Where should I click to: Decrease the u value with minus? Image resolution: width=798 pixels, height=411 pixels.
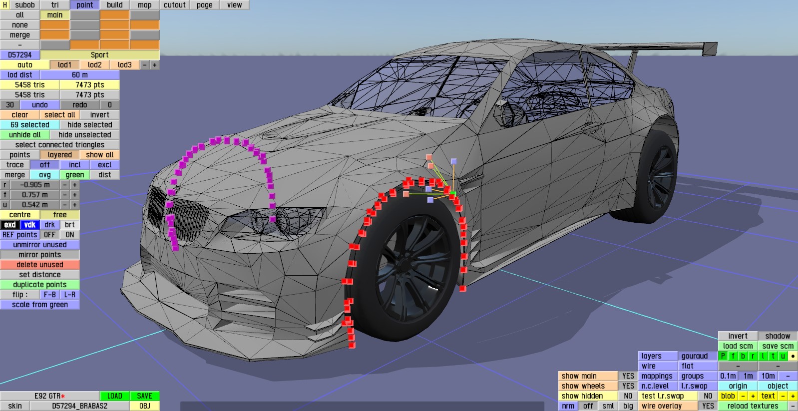pos(65,205)
